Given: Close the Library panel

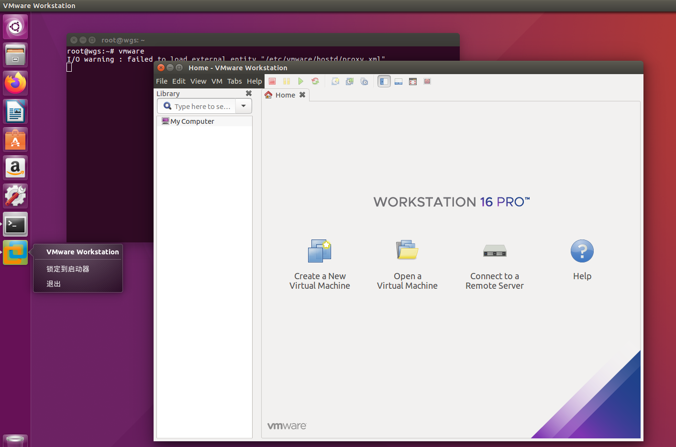Looking at the screenshot, I should point(249,93).
